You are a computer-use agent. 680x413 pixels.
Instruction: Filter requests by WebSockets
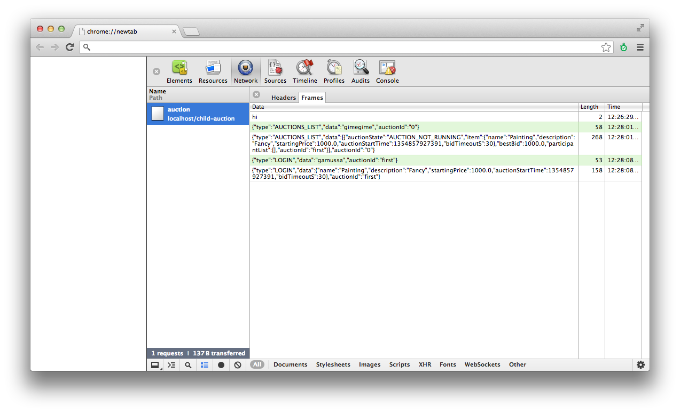point(482,365)
